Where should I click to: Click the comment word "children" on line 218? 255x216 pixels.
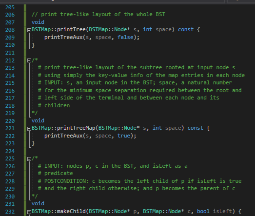pos(57,105)
